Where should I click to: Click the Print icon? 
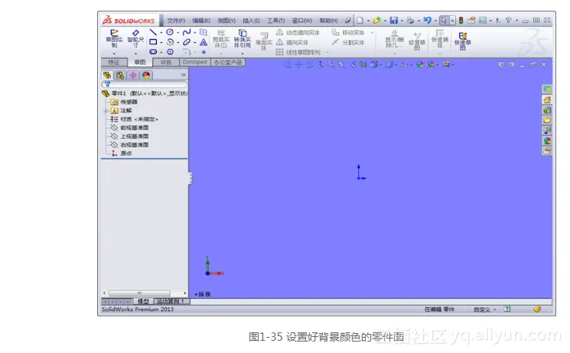tap(410, 21)
